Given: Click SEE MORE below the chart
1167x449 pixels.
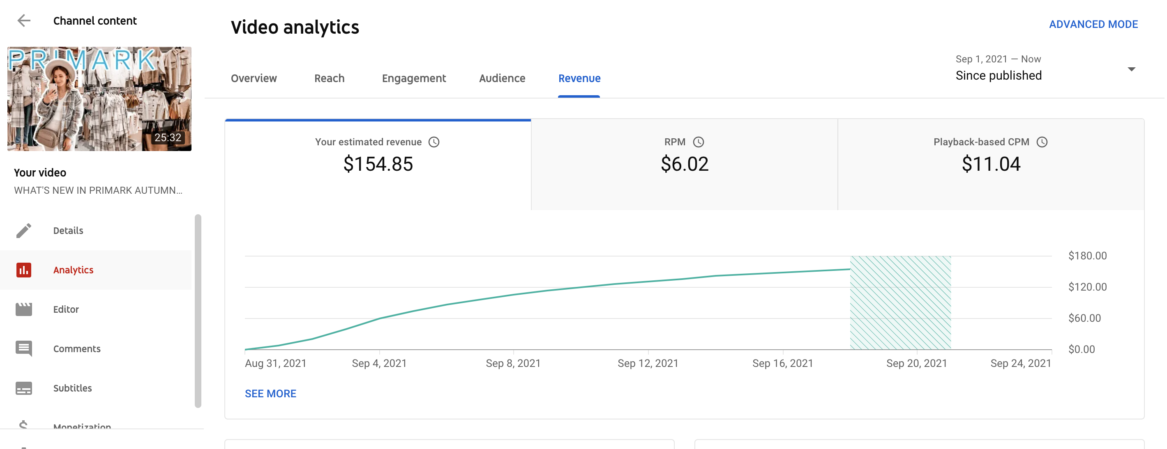Looking at the screenshot, I should (270, 393).
